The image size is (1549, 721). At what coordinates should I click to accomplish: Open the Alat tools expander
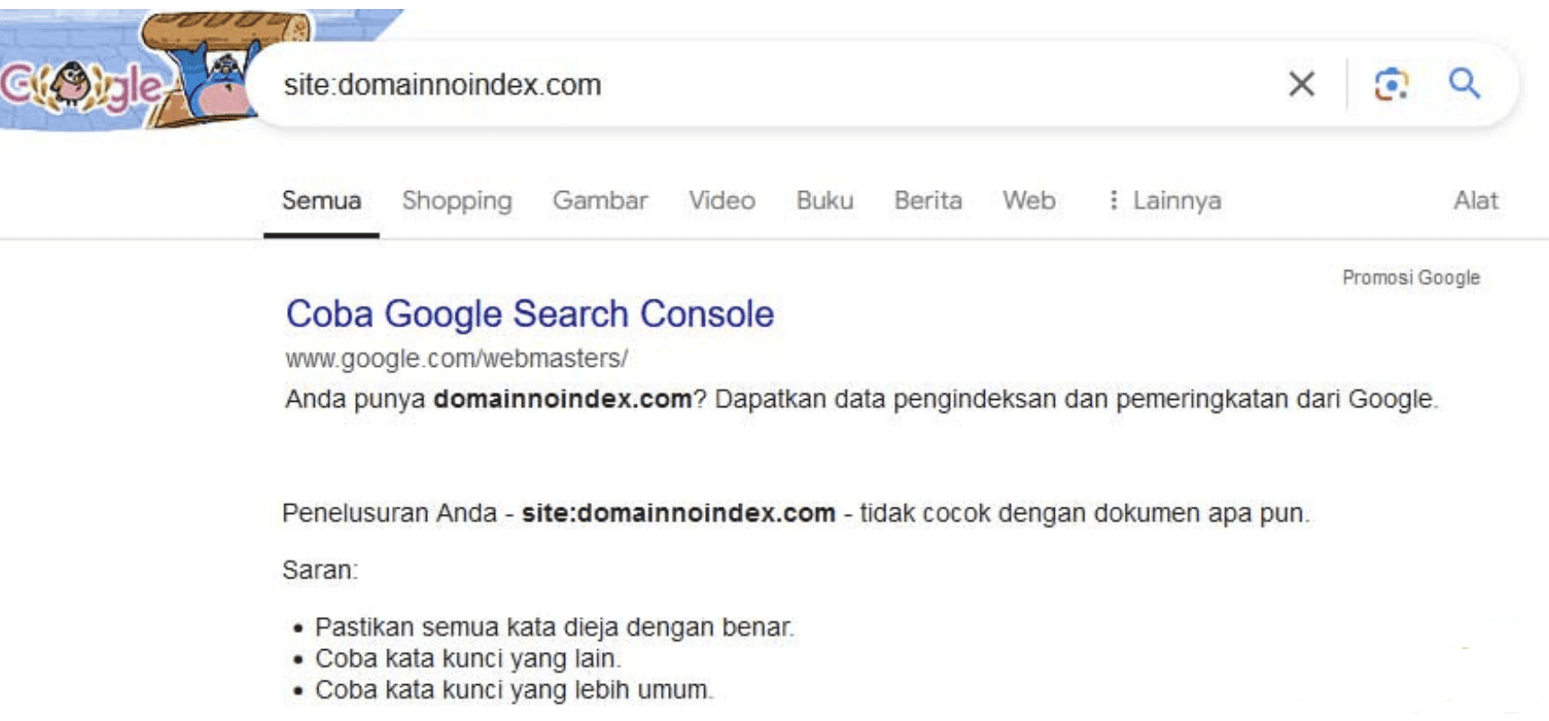(x=1475, y=200)
